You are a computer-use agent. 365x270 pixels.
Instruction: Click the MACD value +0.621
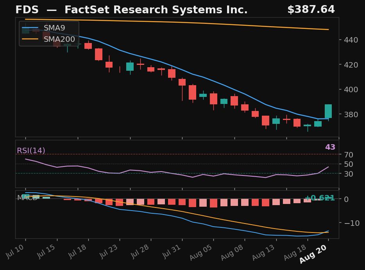click(320, 198)
